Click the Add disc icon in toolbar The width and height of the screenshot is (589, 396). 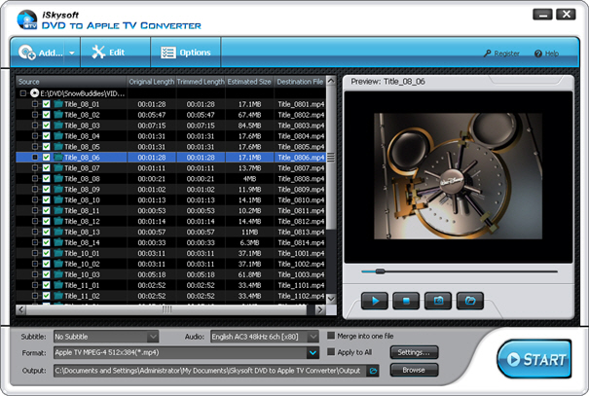point(26,53)
